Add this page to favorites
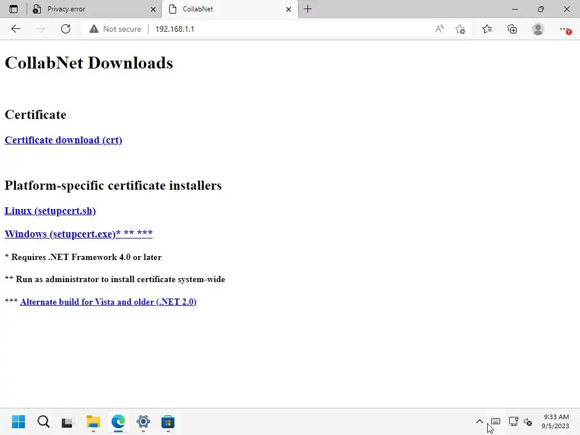This screenshot has width=580, height=435. tap(460, 29)
